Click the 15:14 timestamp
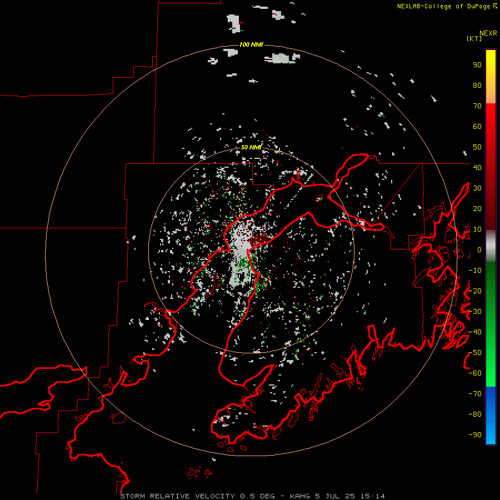 click(372, 496)
